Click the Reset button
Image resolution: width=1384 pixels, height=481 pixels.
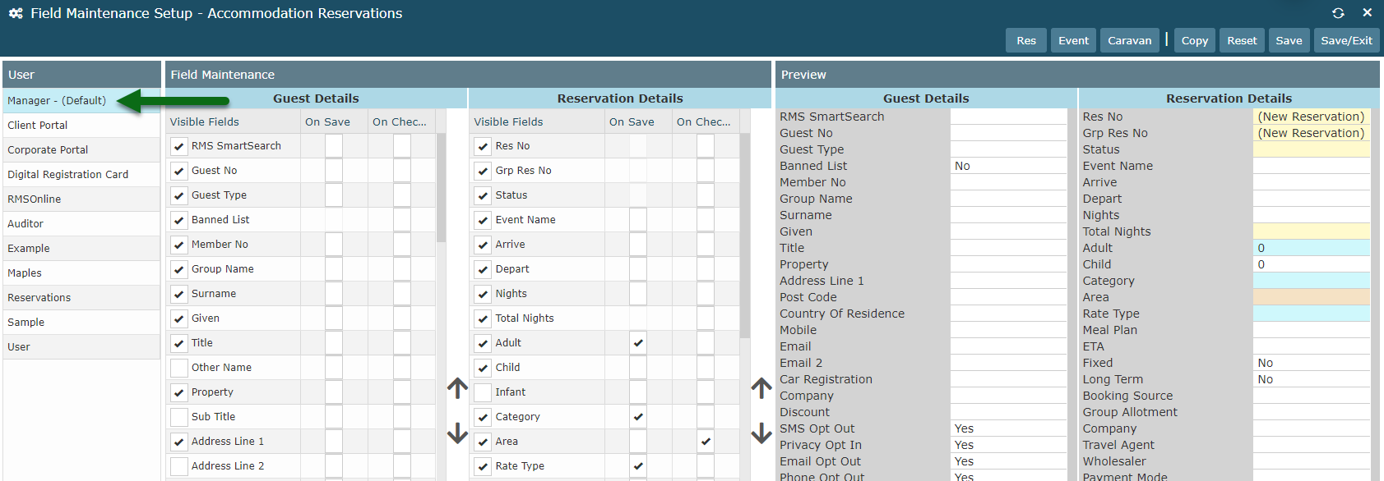click(1242, 40)
